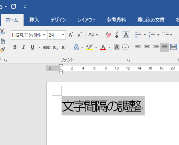Click the Enclose Characters 字 icon
The width and height of the screenshot is (179, 145).
pos(125,47)
